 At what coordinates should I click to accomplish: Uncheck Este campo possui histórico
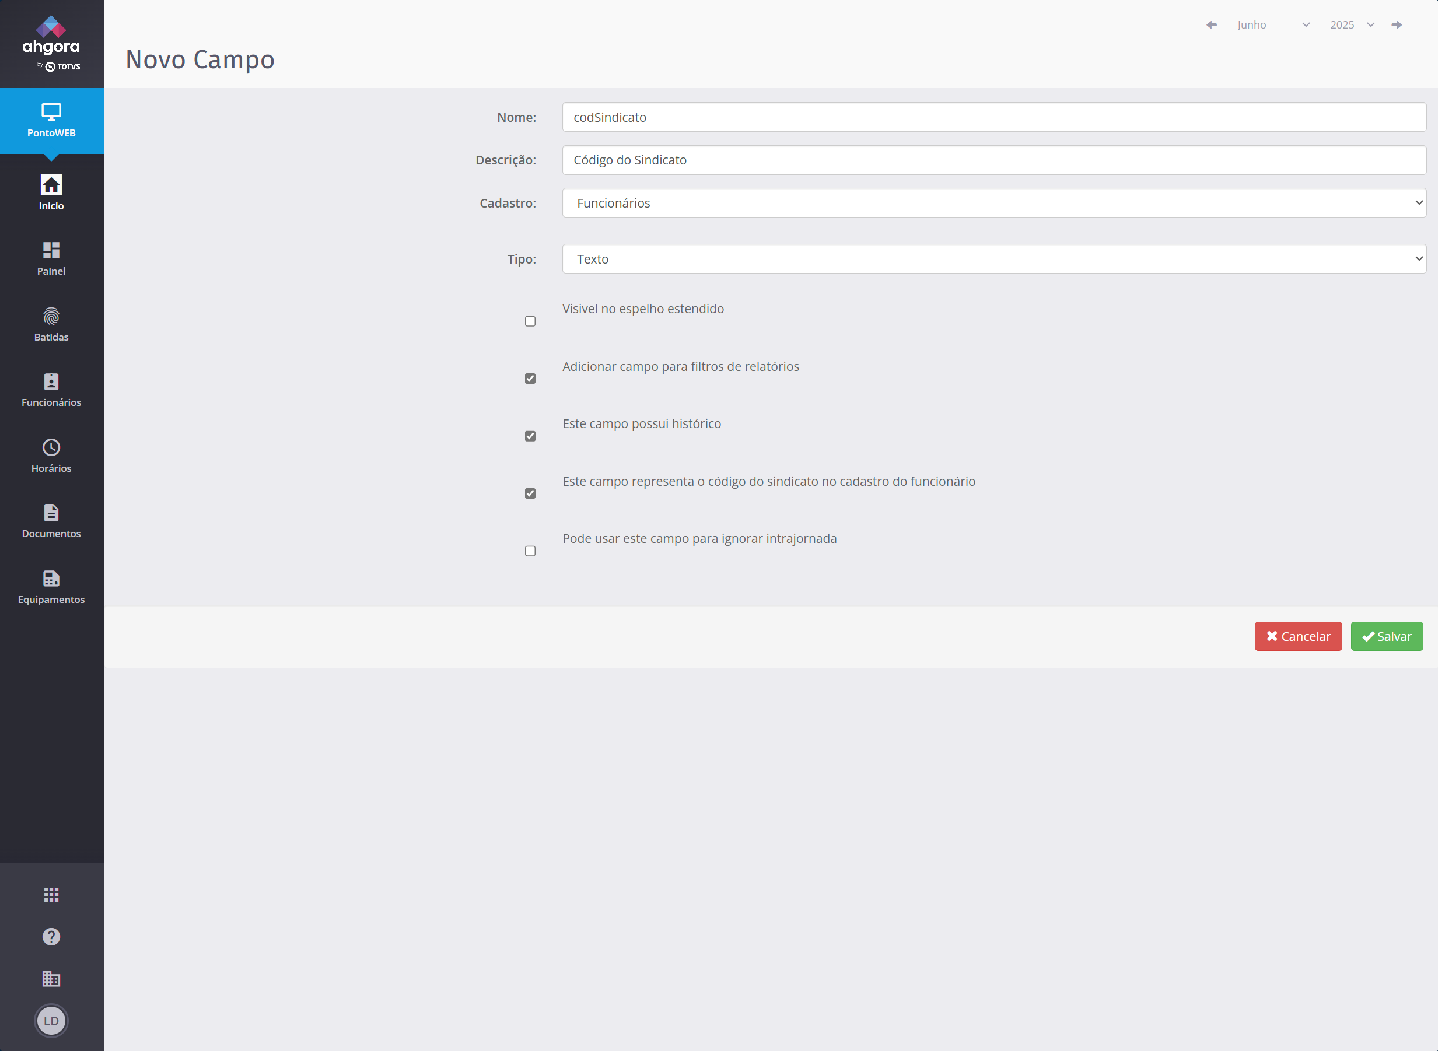530,436
